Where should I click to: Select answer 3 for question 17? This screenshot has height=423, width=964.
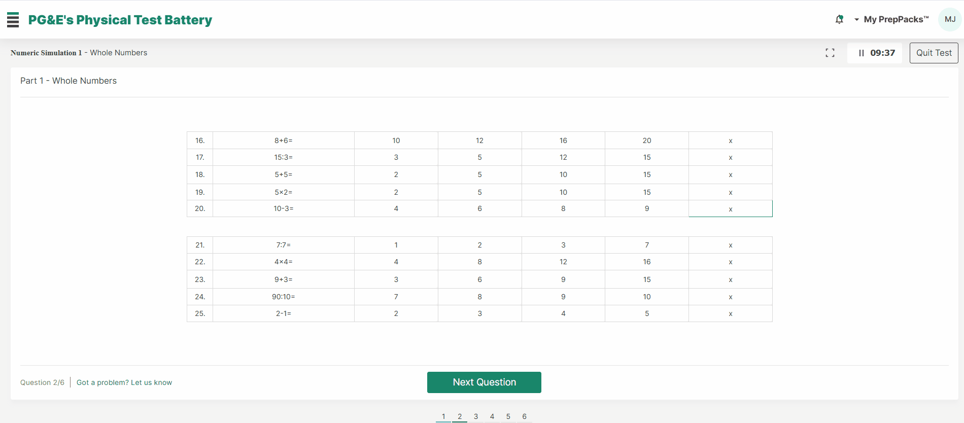coord(396,157)
